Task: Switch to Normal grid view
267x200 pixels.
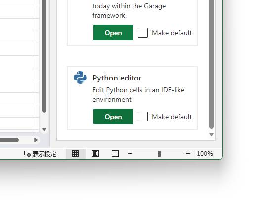Action: pos(75,154)
